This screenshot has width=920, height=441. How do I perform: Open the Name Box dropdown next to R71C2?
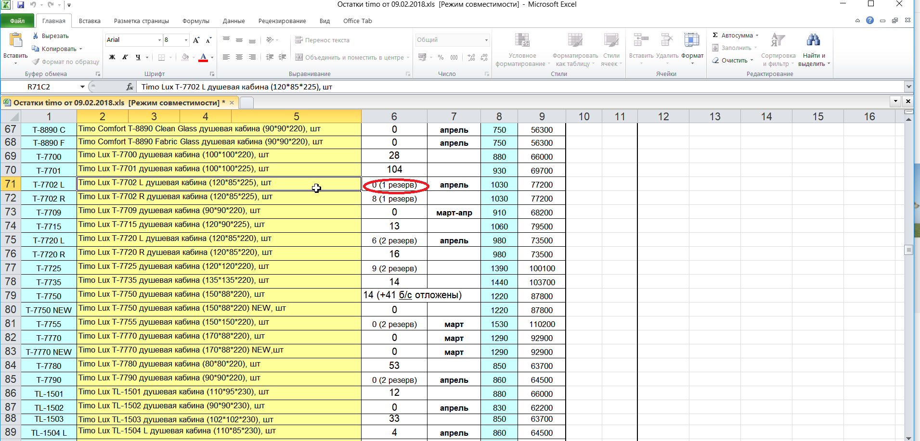82,87
